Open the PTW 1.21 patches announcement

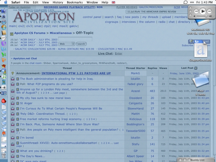tap(76, 73)
